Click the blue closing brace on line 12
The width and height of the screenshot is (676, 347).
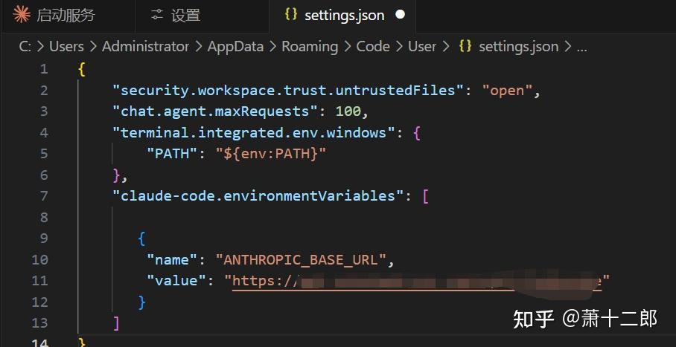click(x=142, y=302)
